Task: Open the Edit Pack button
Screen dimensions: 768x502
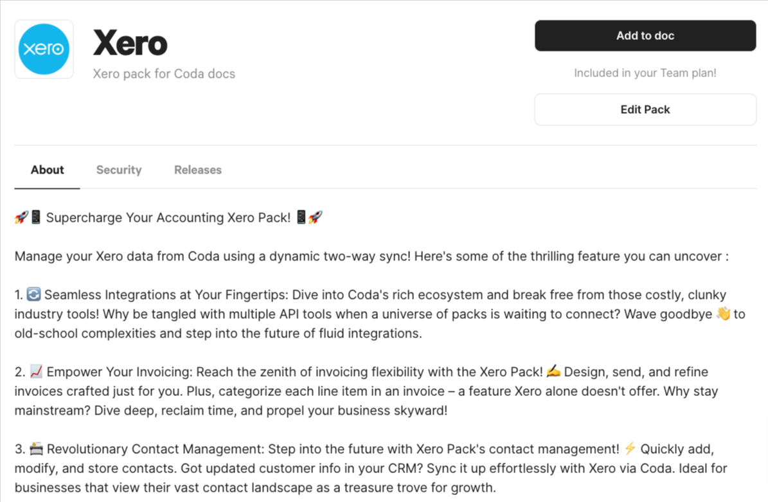Action: (645, 110)
